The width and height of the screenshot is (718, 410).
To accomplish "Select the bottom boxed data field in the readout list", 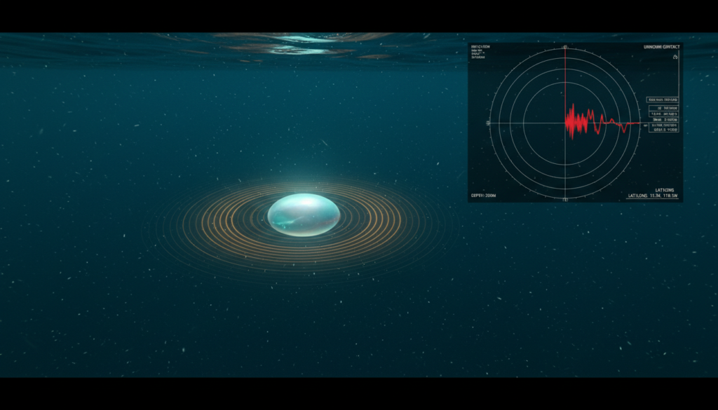I will [x=663, y=127].
